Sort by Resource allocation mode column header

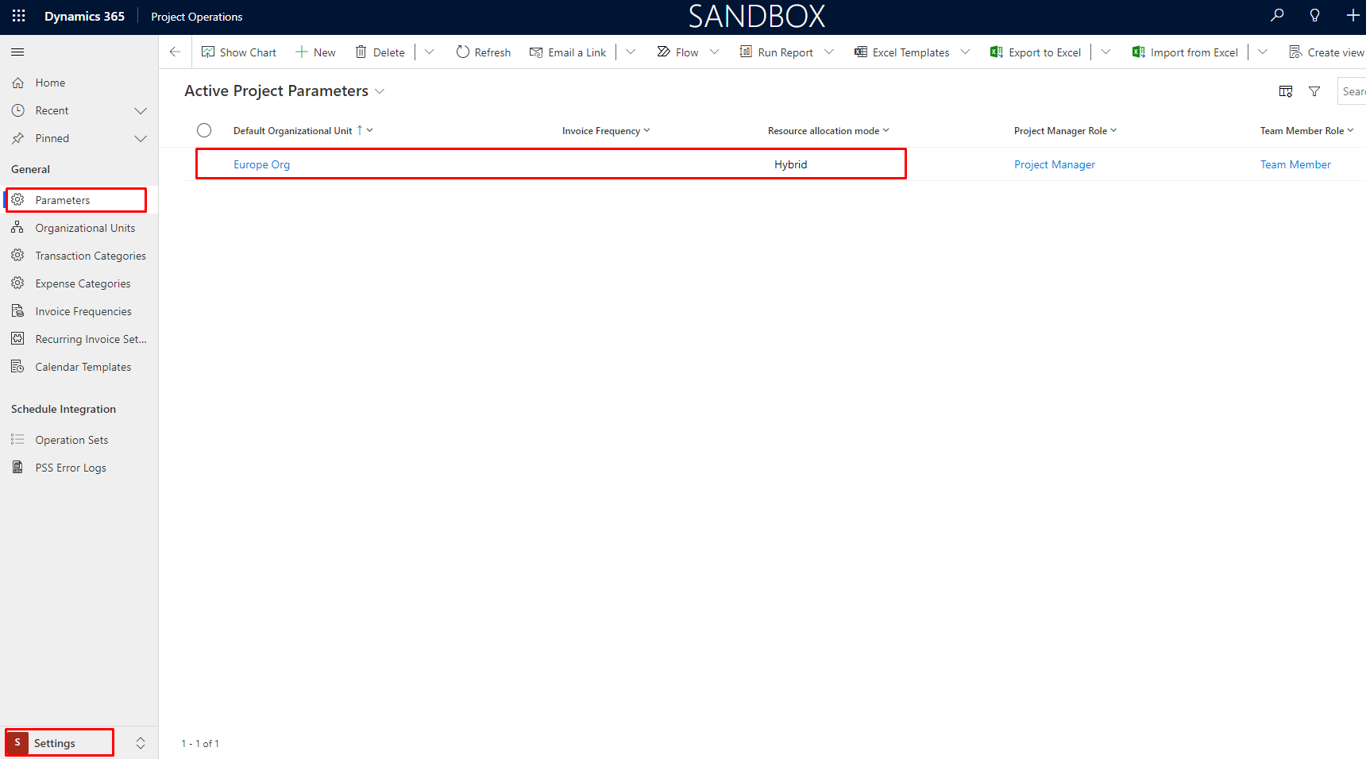pyautogui.click(x=824, y=131)
